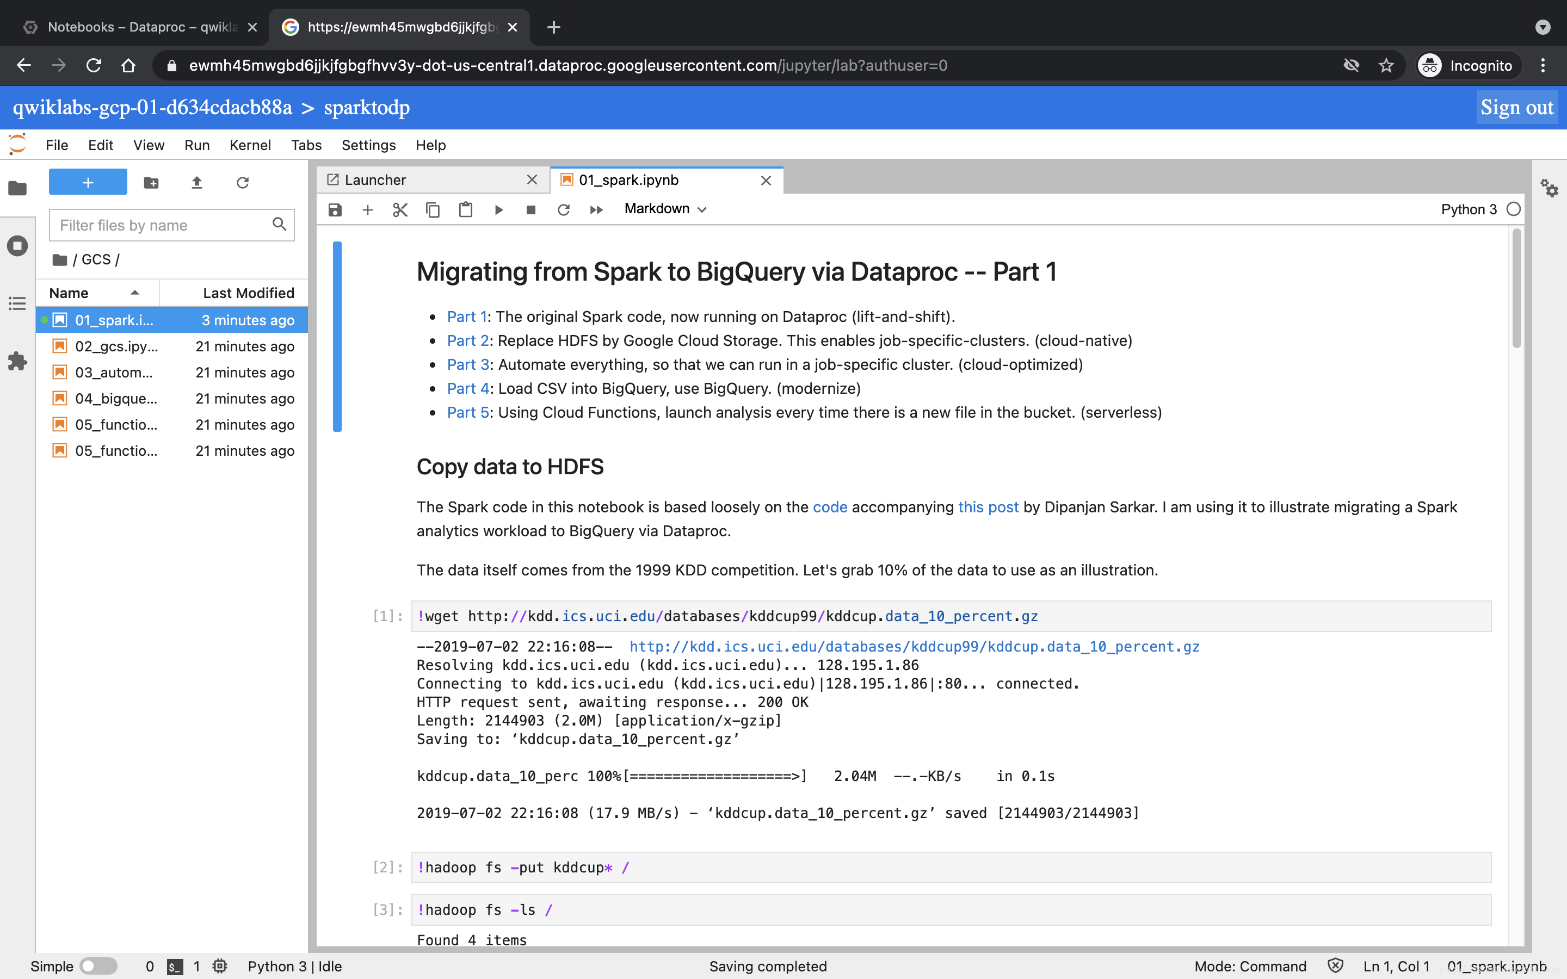Open a new browser tab

pyautogui.click(x=554, y=27)
